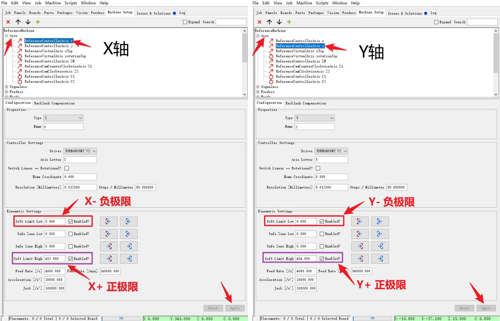The width and height of the screenshot is (500, 321).
Task: Open Type Y dropdown in right window
Action: coord(315,118)
